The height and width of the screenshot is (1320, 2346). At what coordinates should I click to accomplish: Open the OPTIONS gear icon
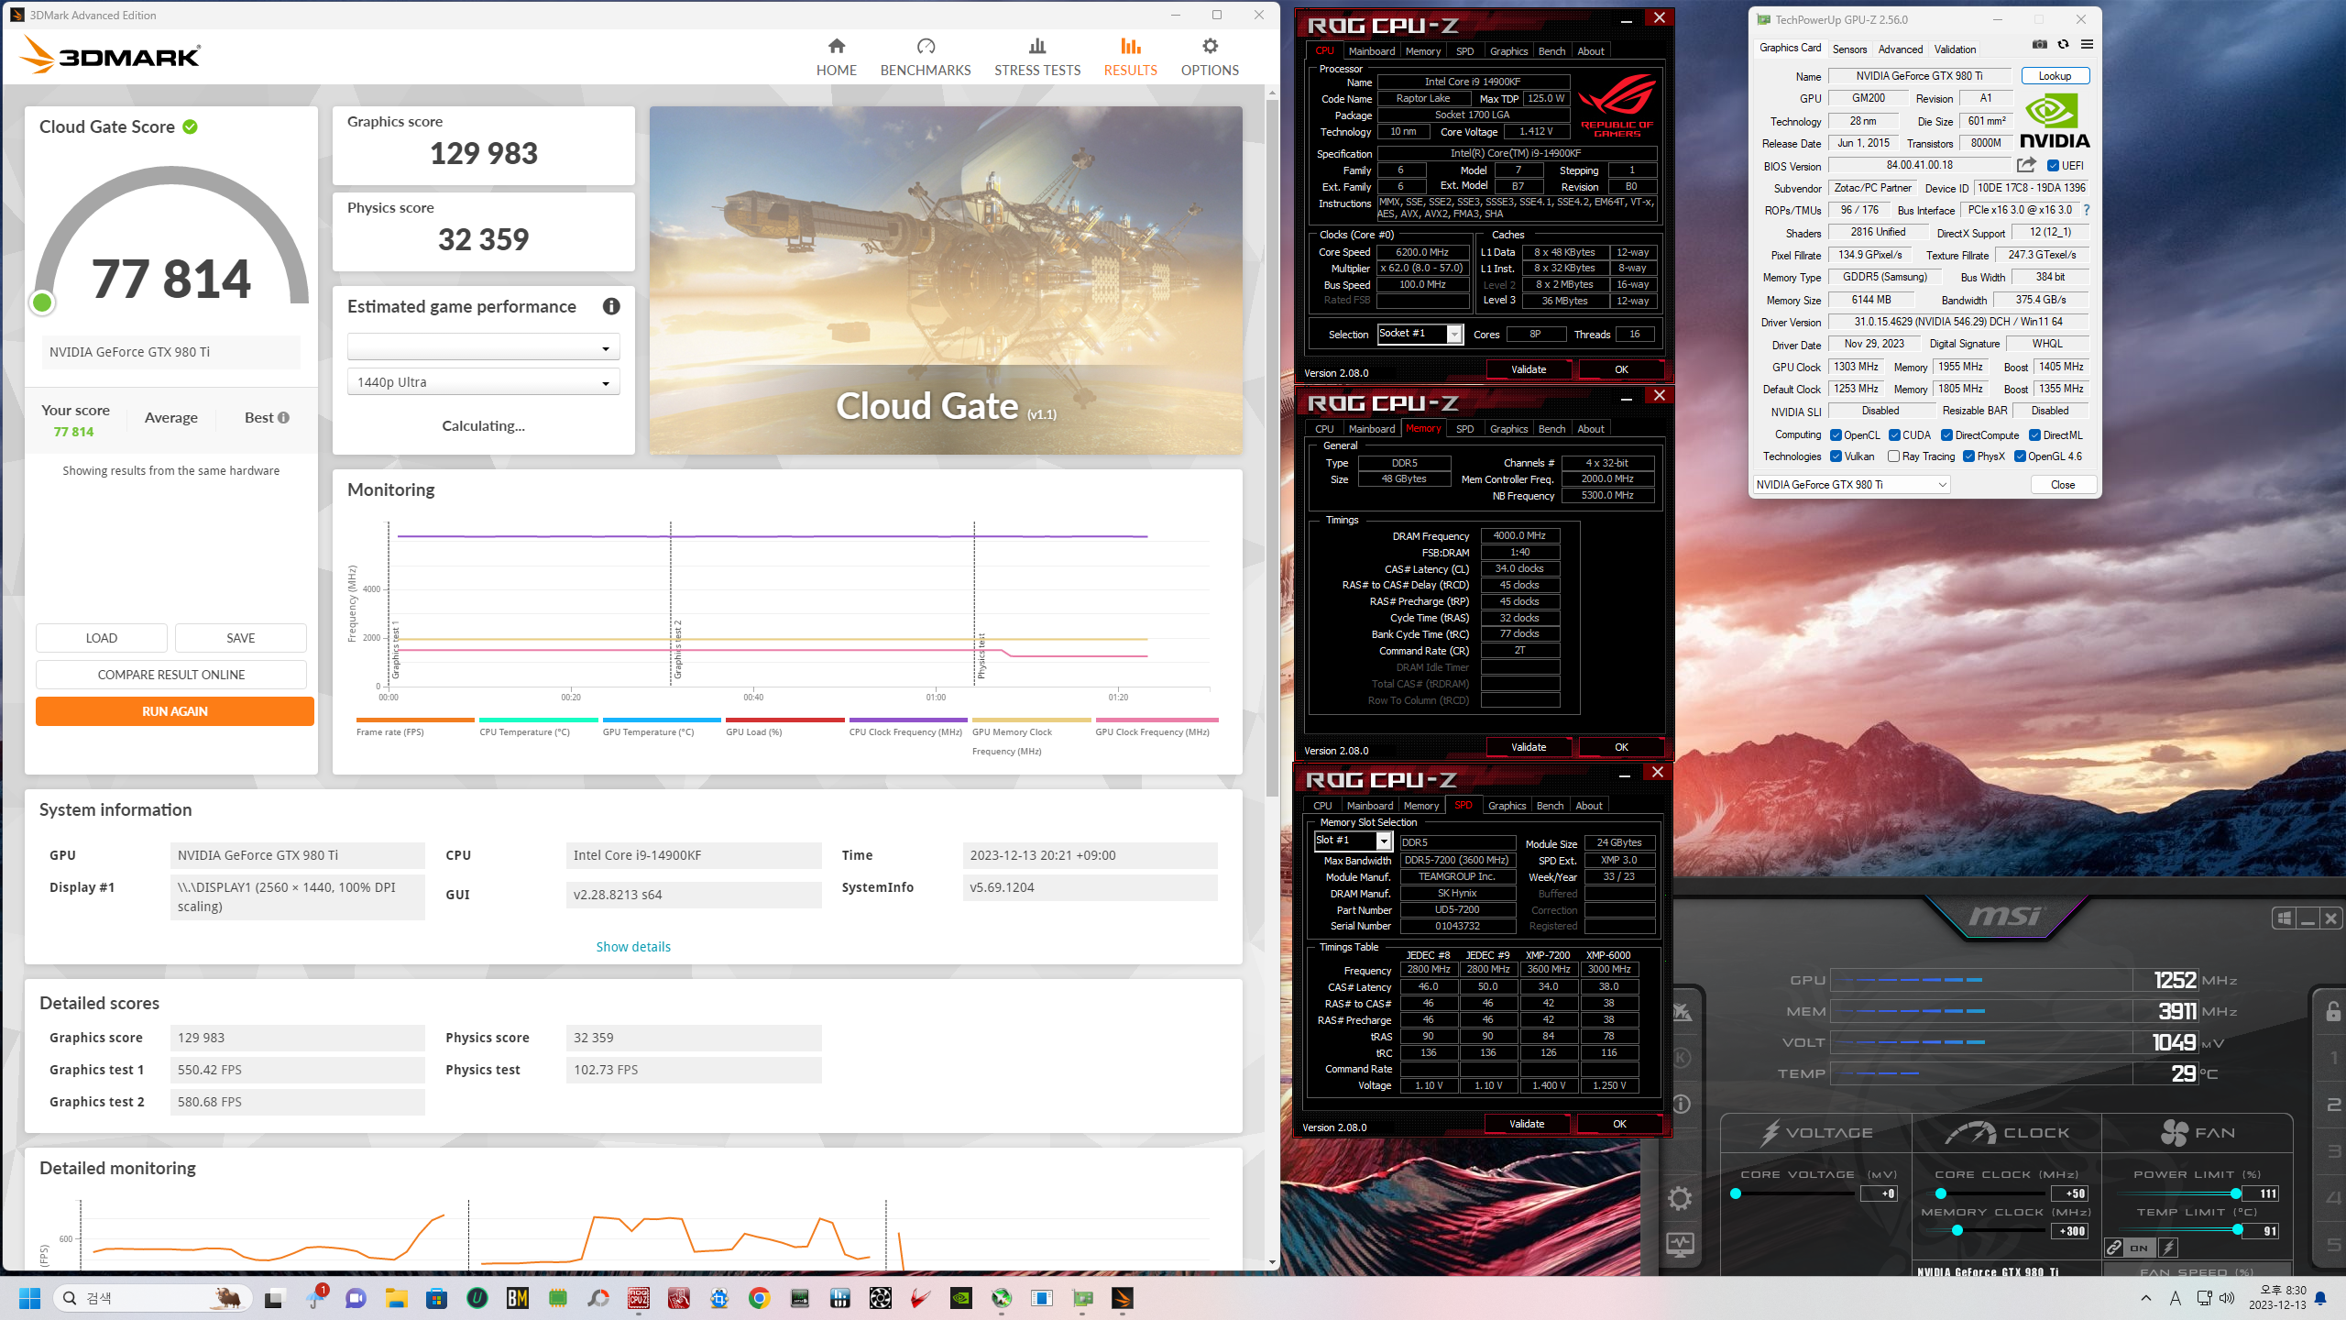(1210, 46)
